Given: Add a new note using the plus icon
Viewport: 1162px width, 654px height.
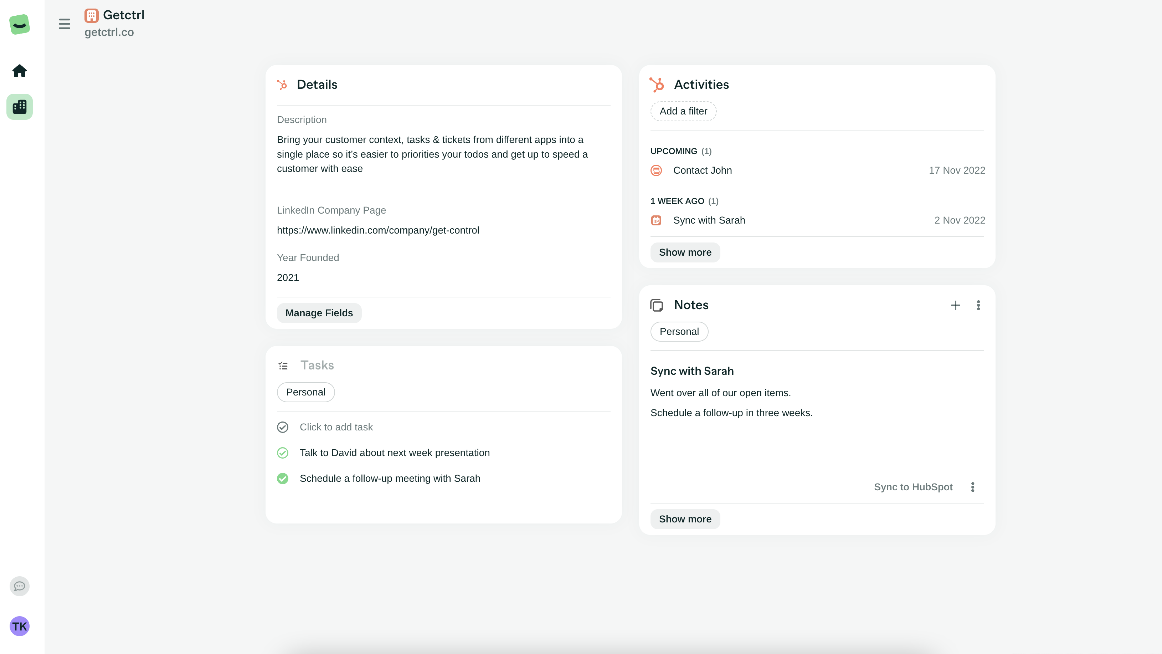Looking at the screenshot, I should tap(955, 305).
